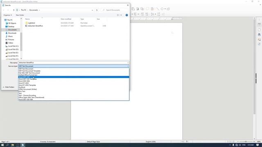This screenshot has width=262, height=147.
Task: Select This PC in navigation tree
Action: pyautogui.click(x=10, y=20)
